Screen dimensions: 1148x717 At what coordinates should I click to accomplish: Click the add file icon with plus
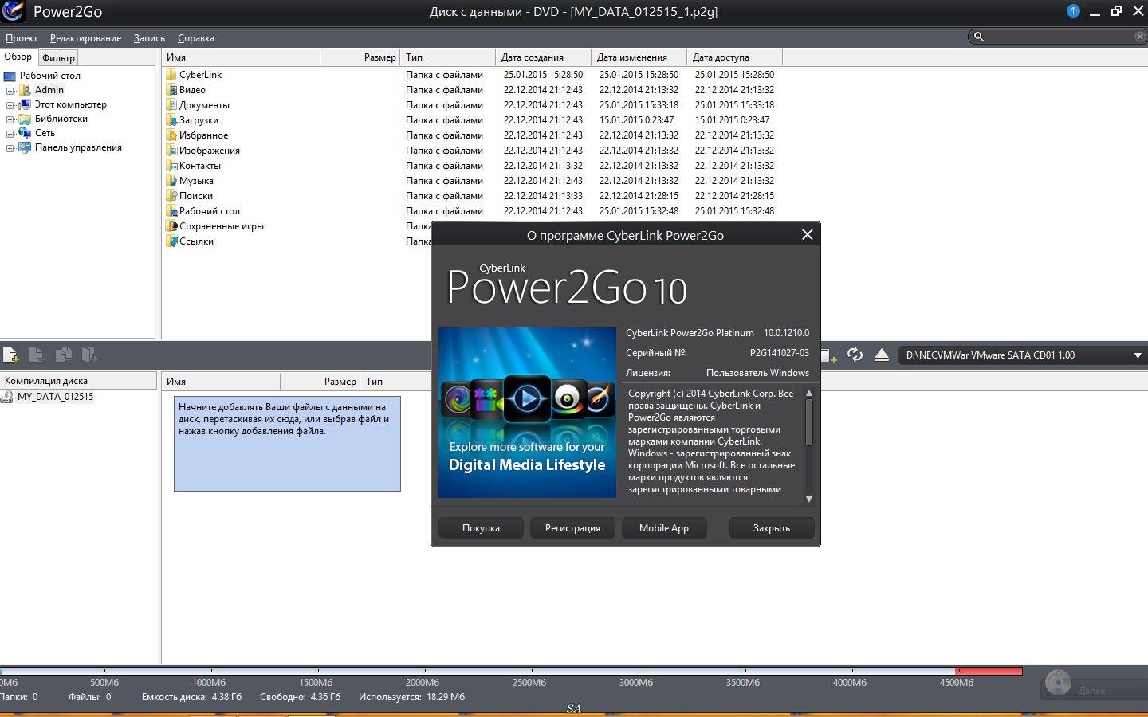click(10, 355)
